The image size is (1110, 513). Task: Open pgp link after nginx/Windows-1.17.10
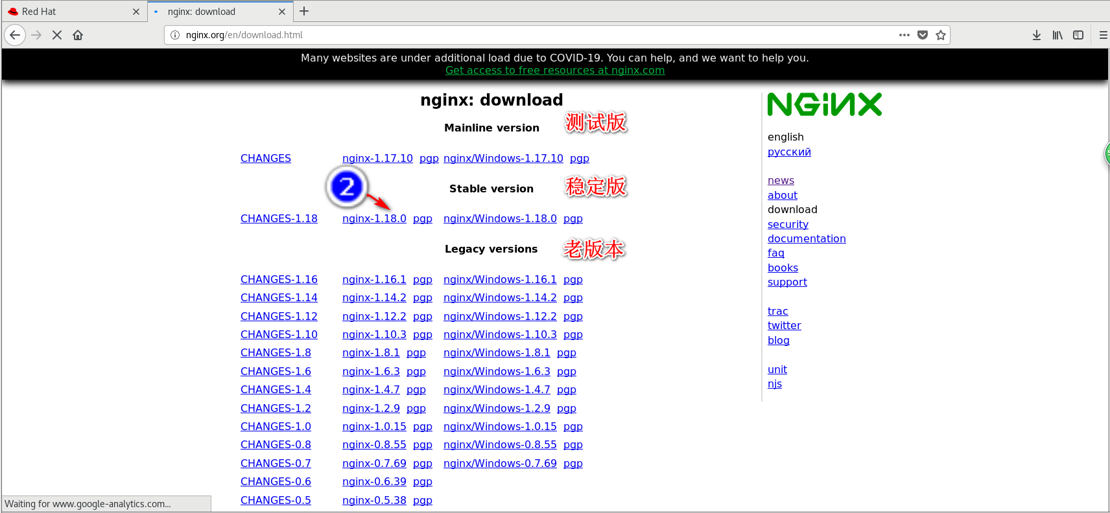[580, 159]
